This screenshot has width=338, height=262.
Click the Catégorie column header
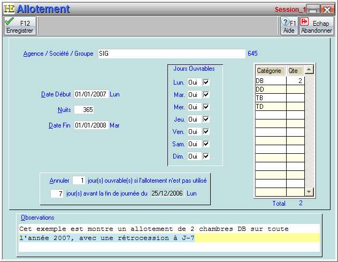[271, 71]
